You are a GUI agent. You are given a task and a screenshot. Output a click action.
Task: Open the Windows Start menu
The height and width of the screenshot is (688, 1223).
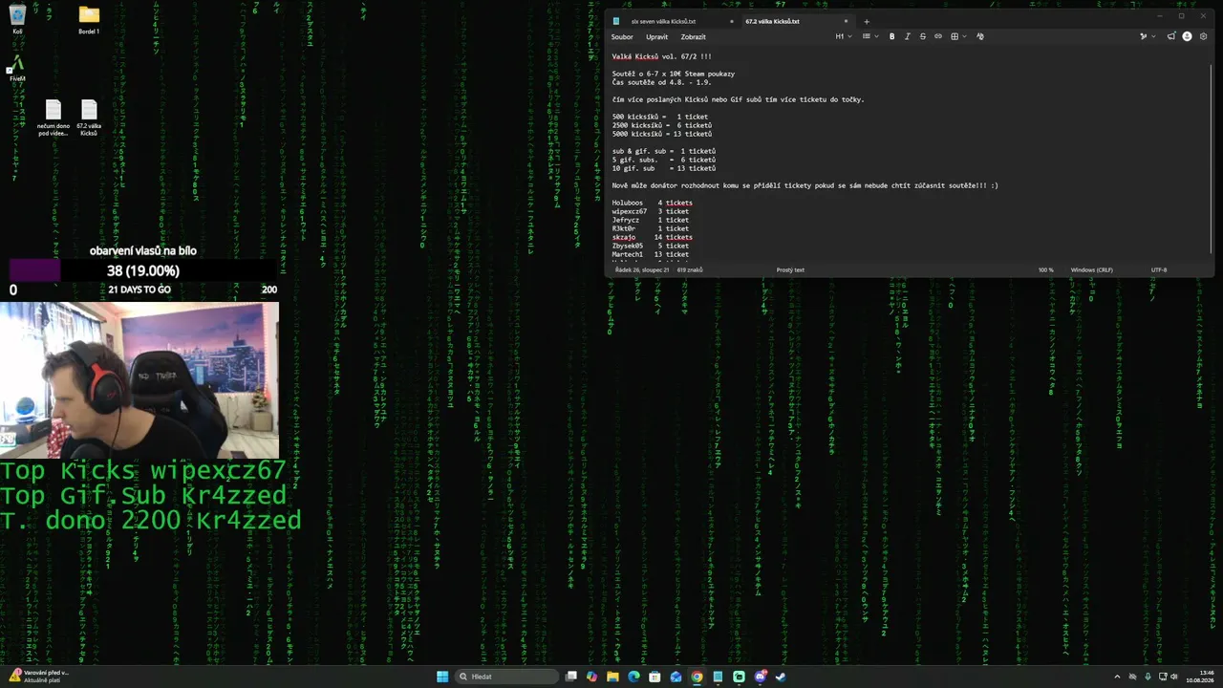pyautogui.click(x=442, y=677)
